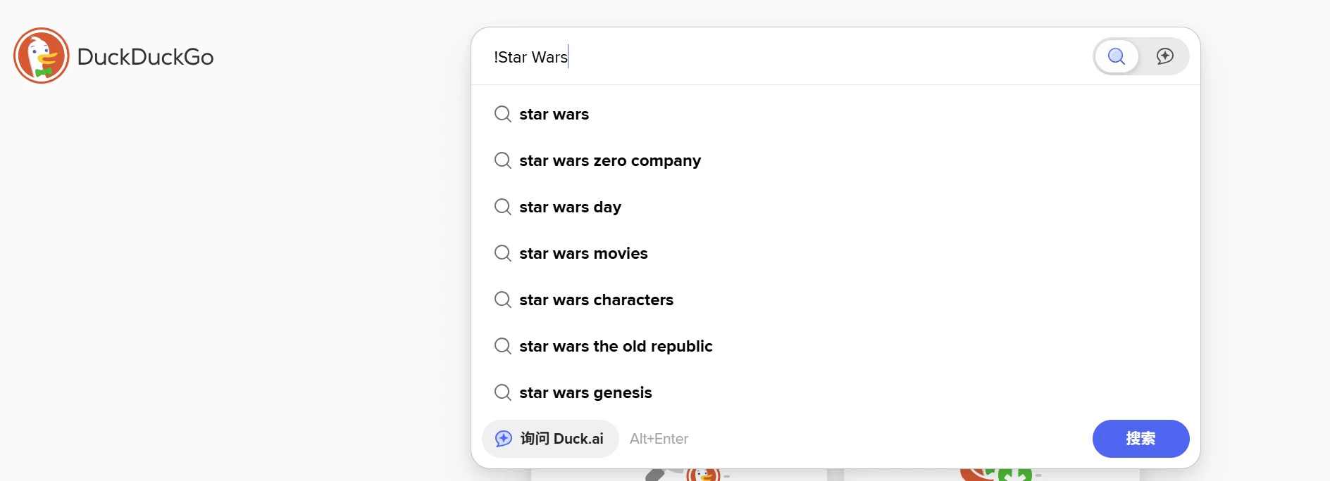Screen dimensions: 1330x481
Task: Pick star wars the old republic suggestion
Action: [835, 346]
